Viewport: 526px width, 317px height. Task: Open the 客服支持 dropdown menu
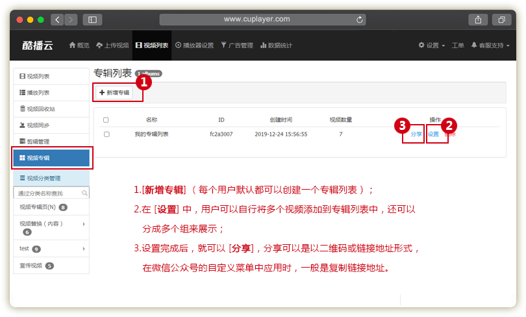coord(490,45)
